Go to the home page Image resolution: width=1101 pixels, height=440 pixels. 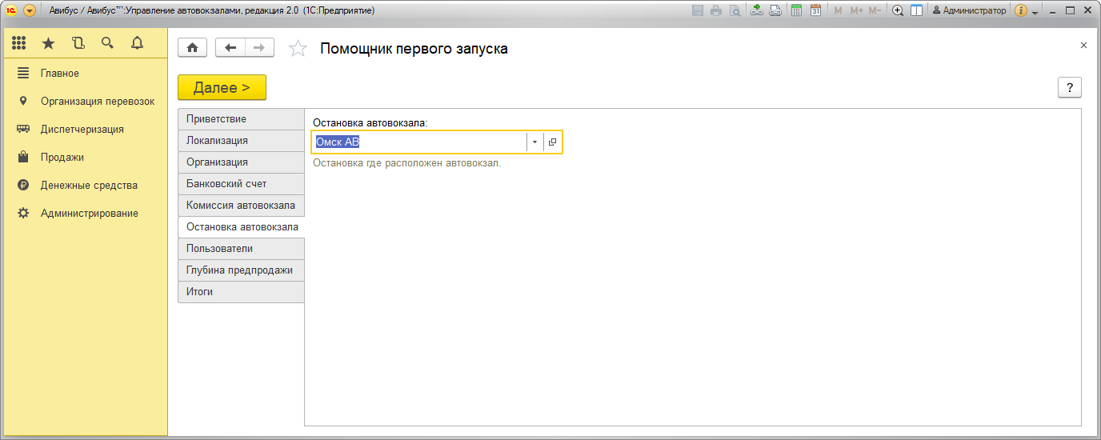click(x=192, y=48)
